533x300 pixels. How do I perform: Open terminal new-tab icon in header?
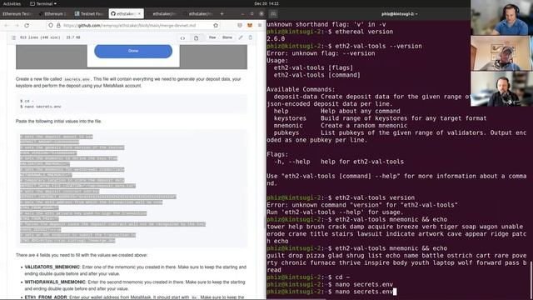click(x=273, y=14)
